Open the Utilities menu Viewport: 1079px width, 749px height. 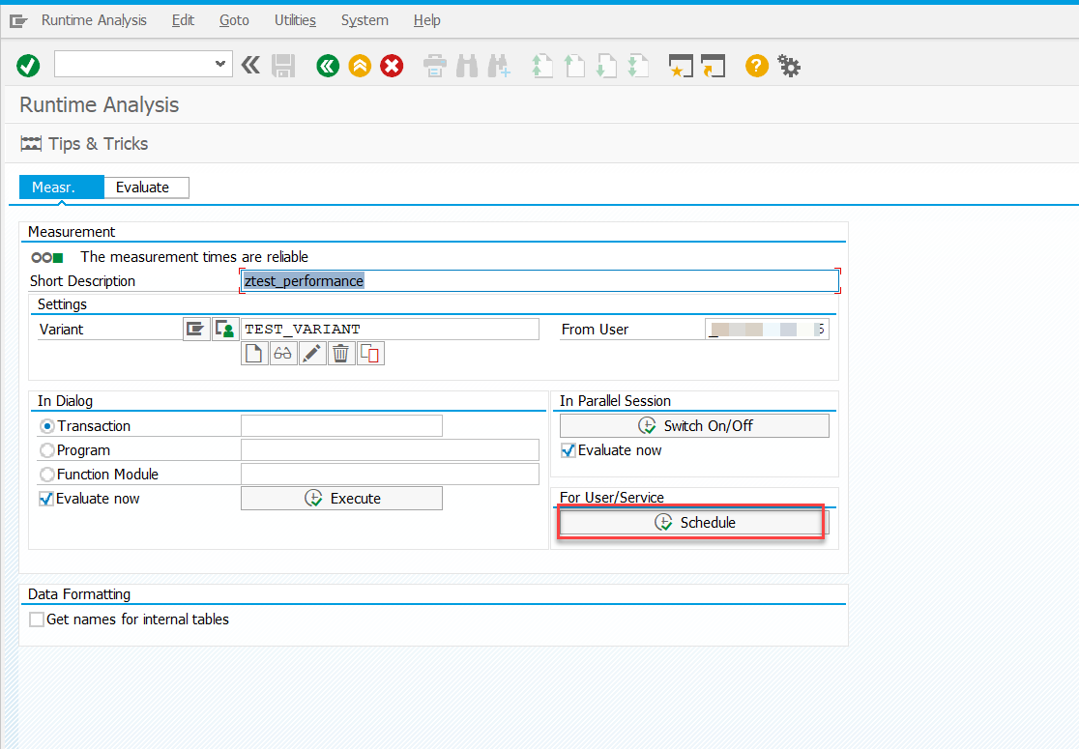tap(295, 19)
